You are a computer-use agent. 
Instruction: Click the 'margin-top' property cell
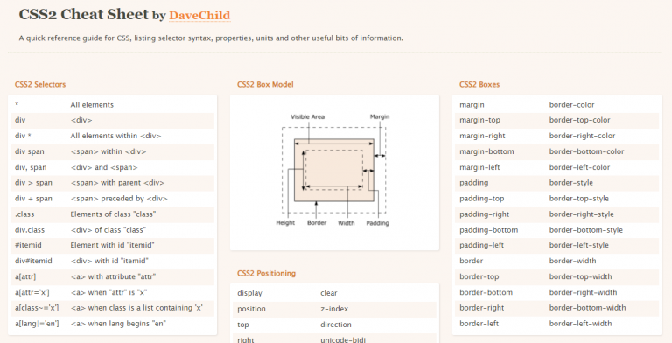tap(479, 120)
